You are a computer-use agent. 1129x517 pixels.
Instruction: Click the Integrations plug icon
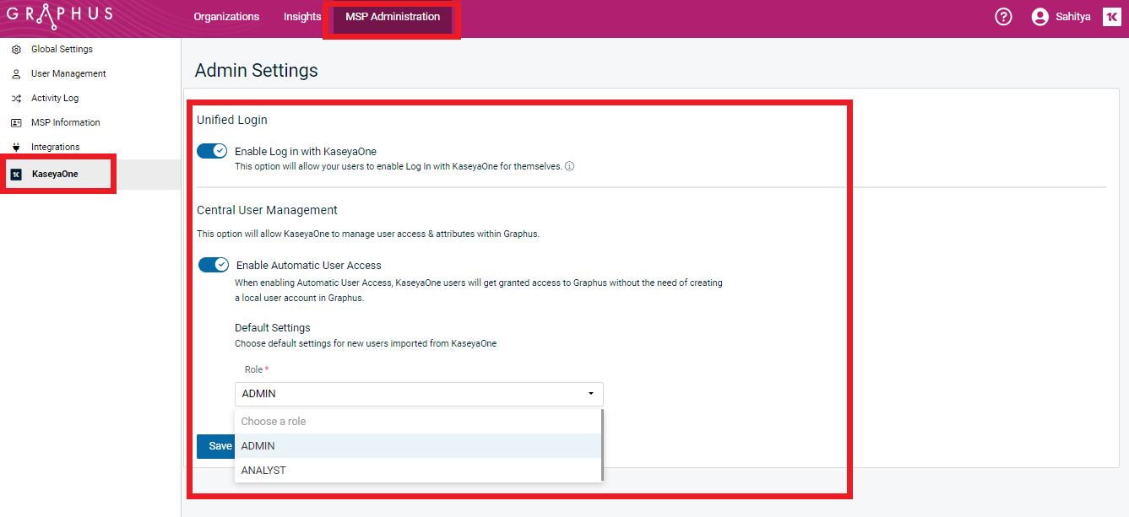[16, 148]
